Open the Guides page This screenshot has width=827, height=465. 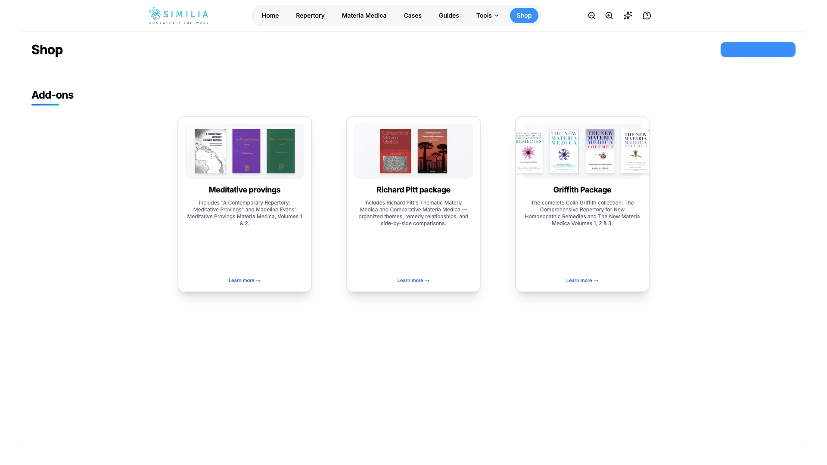click(449, 15)
